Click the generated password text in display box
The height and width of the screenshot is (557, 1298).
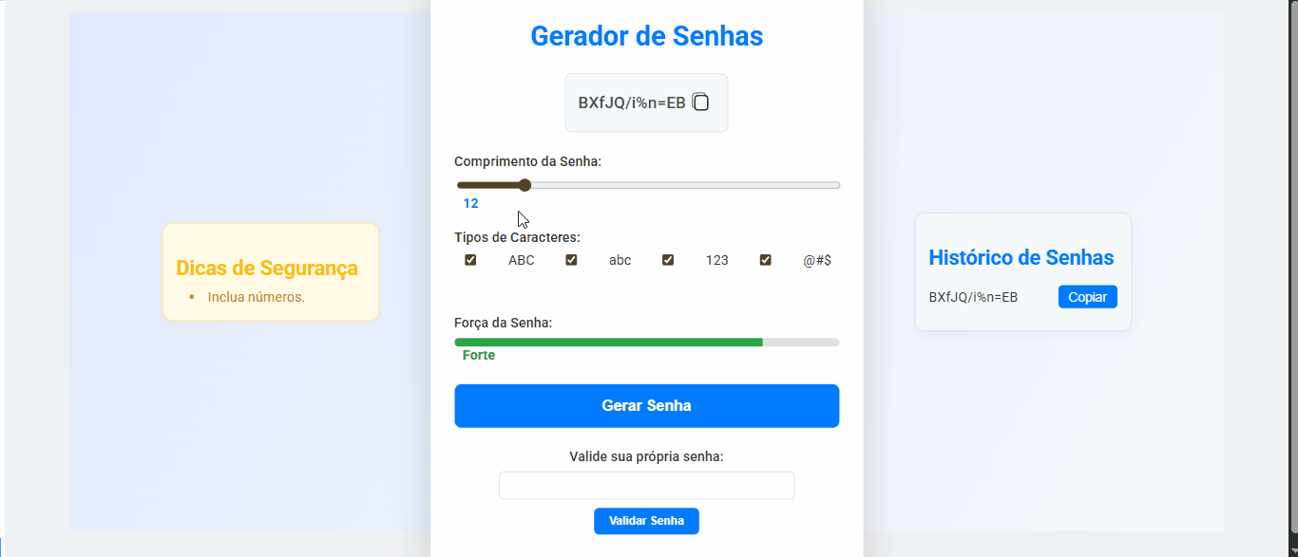pyautogui.click(x=632, y=103)
